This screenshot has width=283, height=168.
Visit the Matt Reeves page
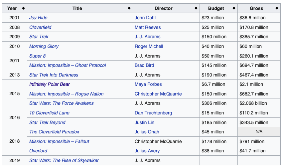click(x=148, y=27)
